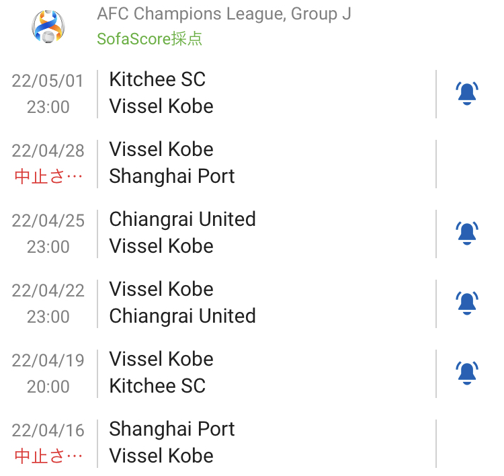This screenshot has height=476, width=504.
Task: Select Vissel Kobe in the cancelled 22/04/28 match
Action: 161,149
